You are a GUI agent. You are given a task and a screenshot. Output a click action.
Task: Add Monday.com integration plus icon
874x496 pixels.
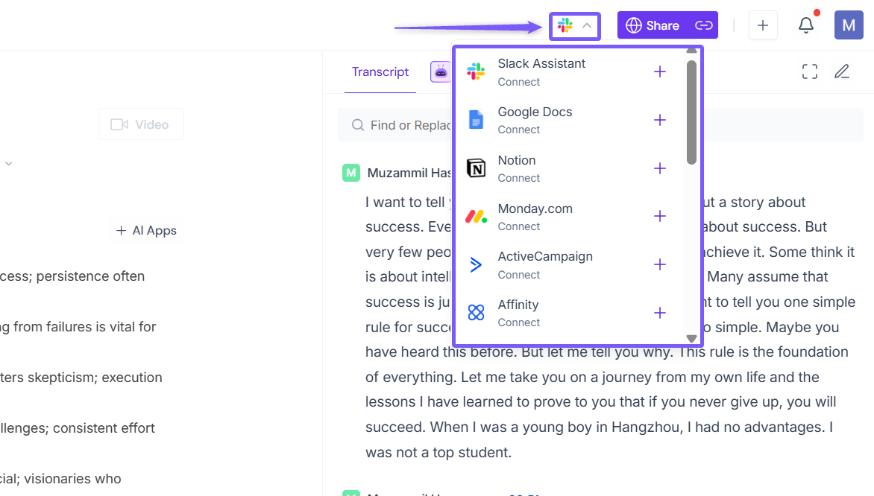[x=660, y=217]
